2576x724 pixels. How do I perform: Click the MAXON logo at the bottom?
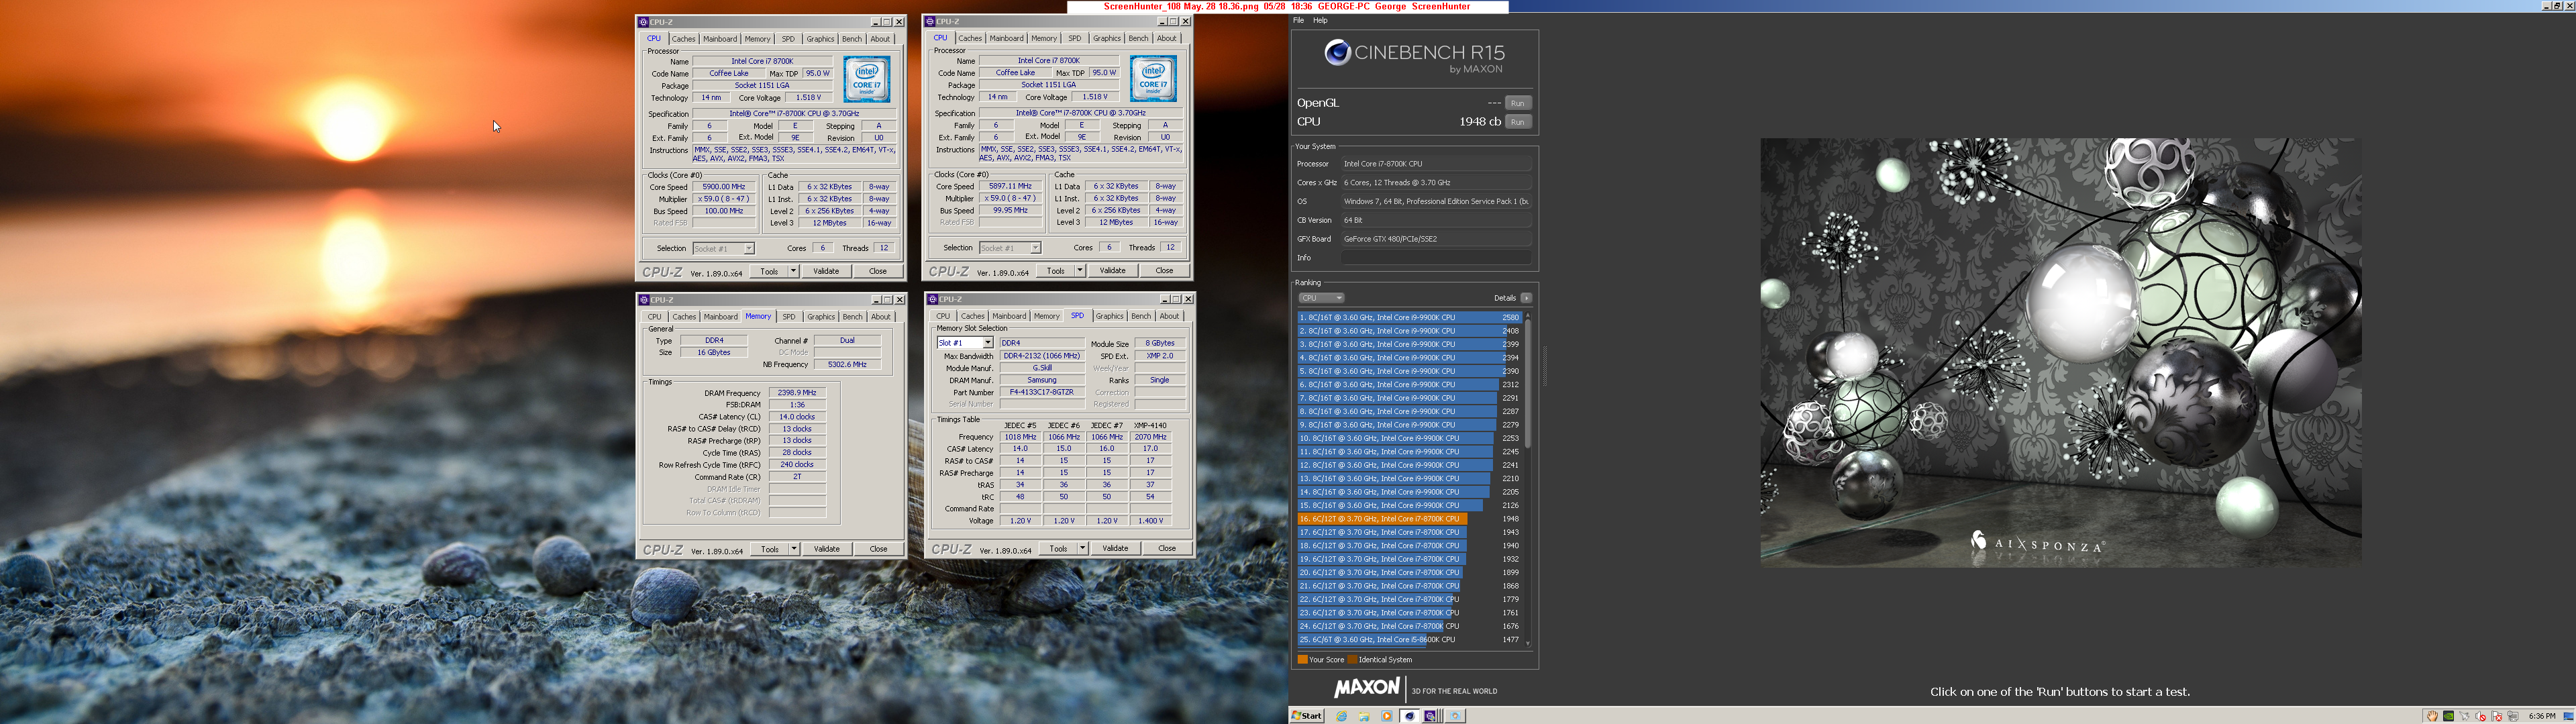click(1366, 688)
